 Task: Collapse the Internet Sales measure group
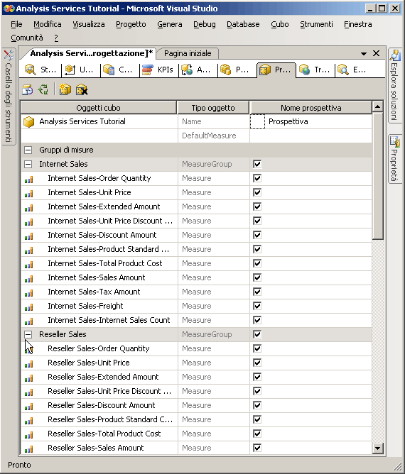pos(28,164)
